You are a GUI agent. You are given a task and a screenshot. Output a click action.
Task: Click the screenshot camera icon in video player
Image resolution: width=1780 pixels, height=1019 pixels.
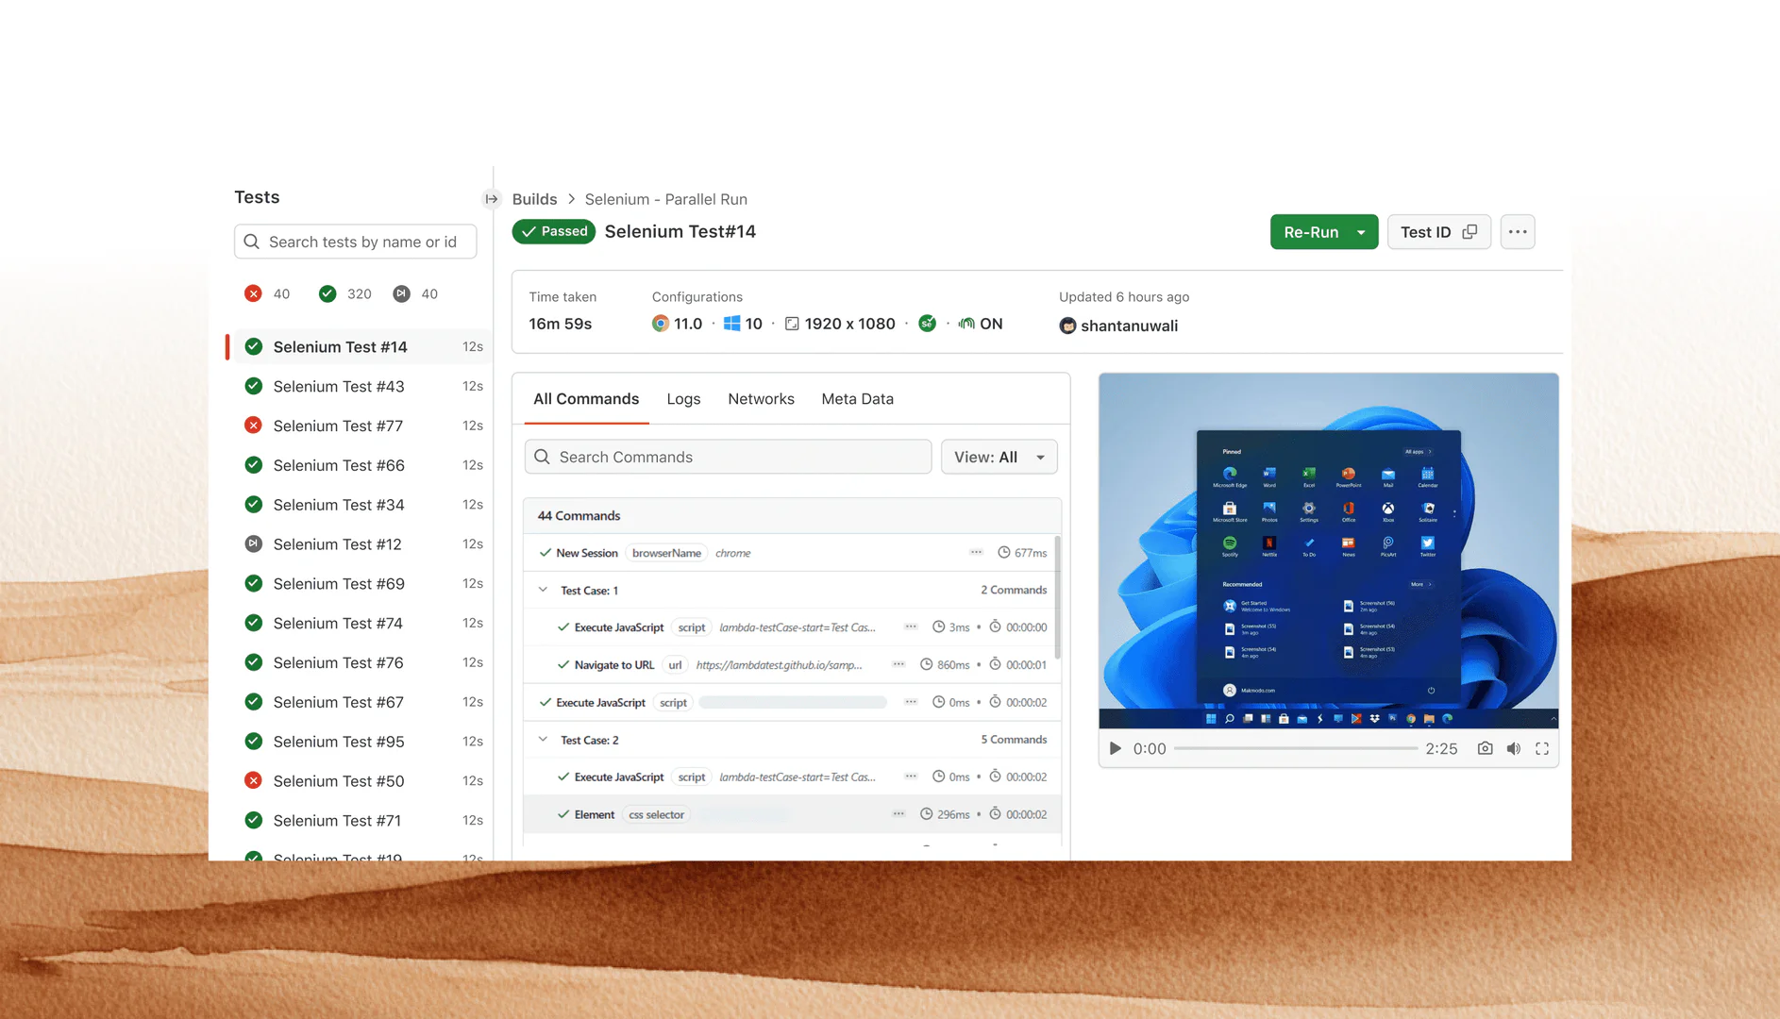coord(1485,748)
